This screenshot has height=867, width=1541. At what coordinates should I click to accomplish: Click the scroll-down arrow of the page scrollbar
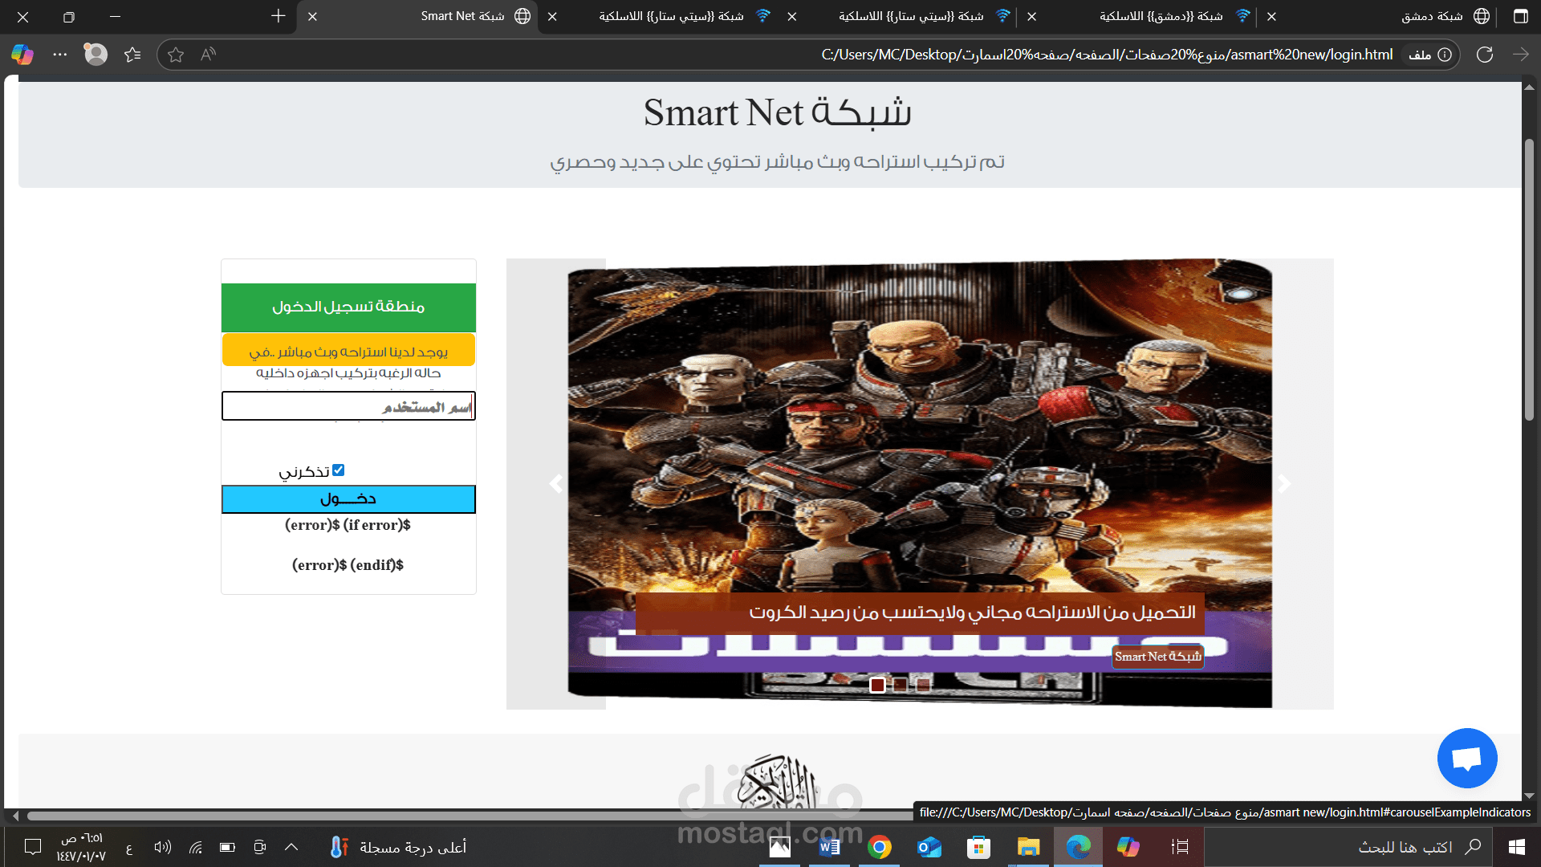pyautogui.click(x=1529, y=796)
